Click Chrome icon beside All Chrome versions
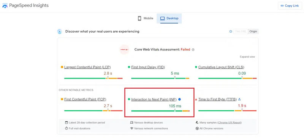 [x=197, y=128]
